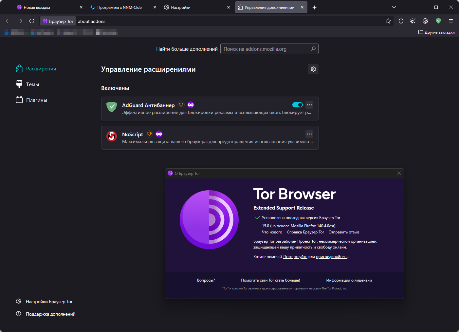Image resolution: width=459 pixels, height=332 pixels.
Task: Open more options for AdGuard Антибаннер
Action: (x=309, y=105)
